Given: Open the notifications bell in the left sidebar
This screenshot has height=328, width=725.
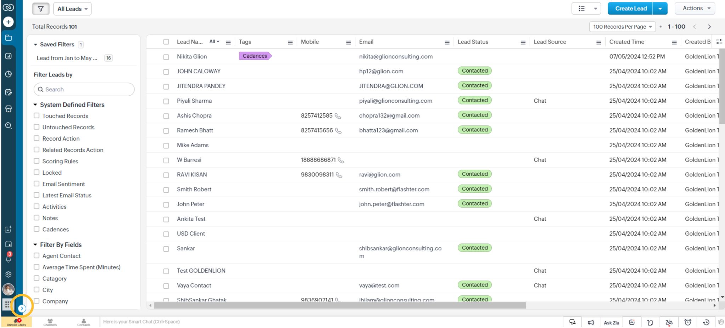Looking at the screenshot, I should coord(8,259).
